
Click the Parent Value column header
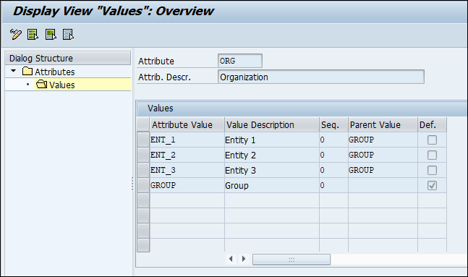[383, 124]
